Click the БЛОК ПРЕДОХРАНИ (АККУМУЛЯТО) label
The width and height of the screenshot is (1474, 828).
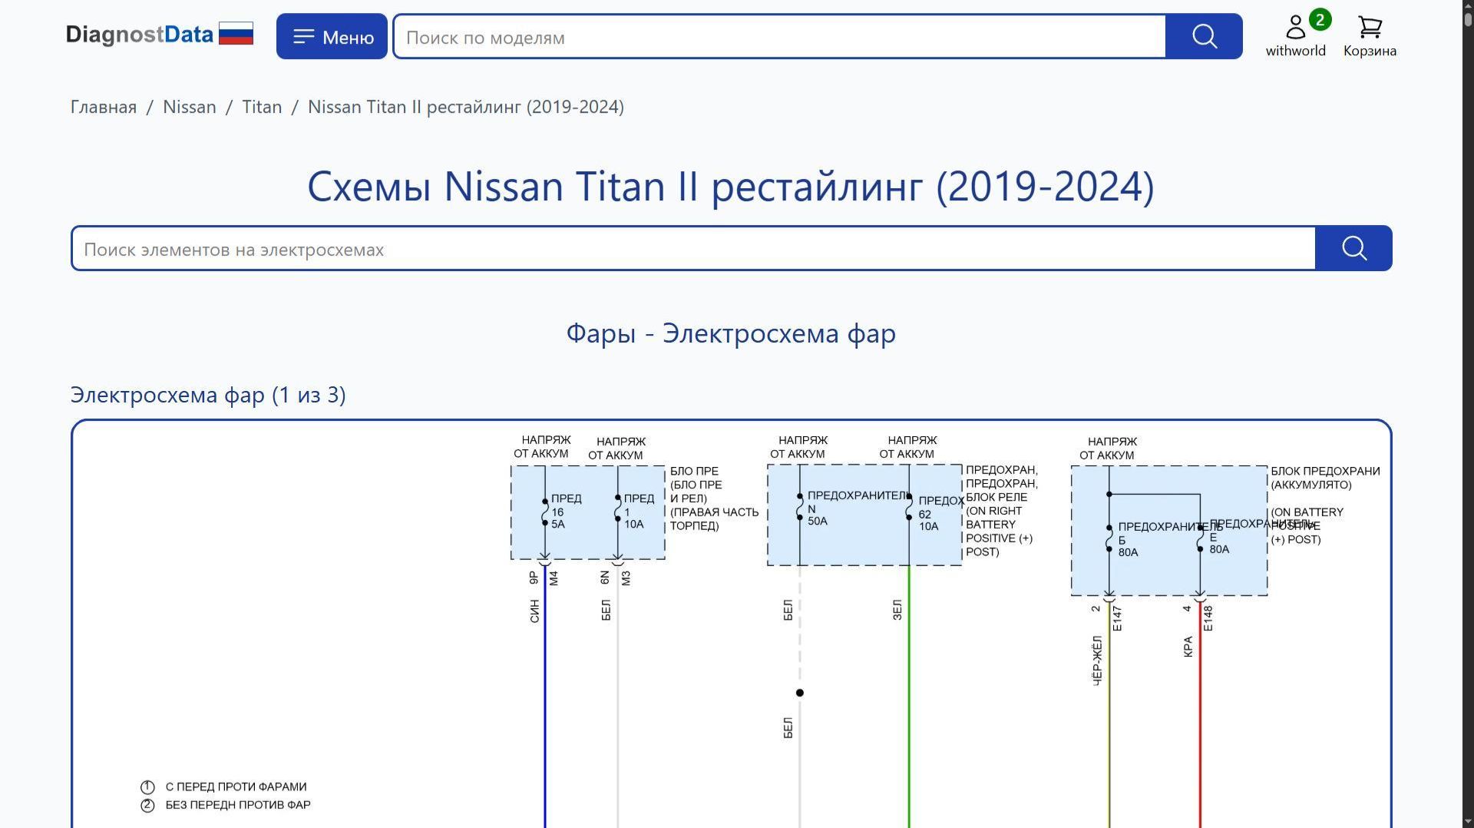[1325, 478]
